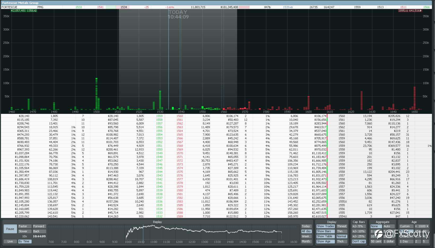Screen dimensions: 435x248
Task: Click the 26735 trade count value
Action: coord(314,7)
